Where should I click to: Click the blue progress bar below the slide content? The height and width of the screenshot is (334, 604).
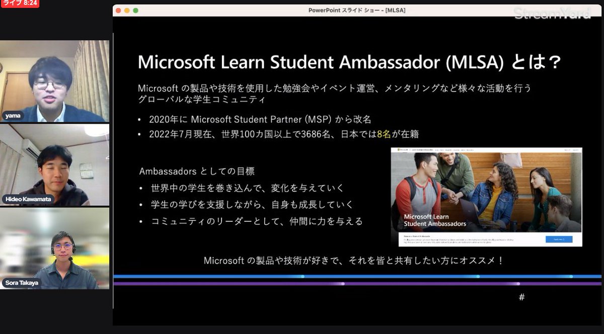(352, 275)
